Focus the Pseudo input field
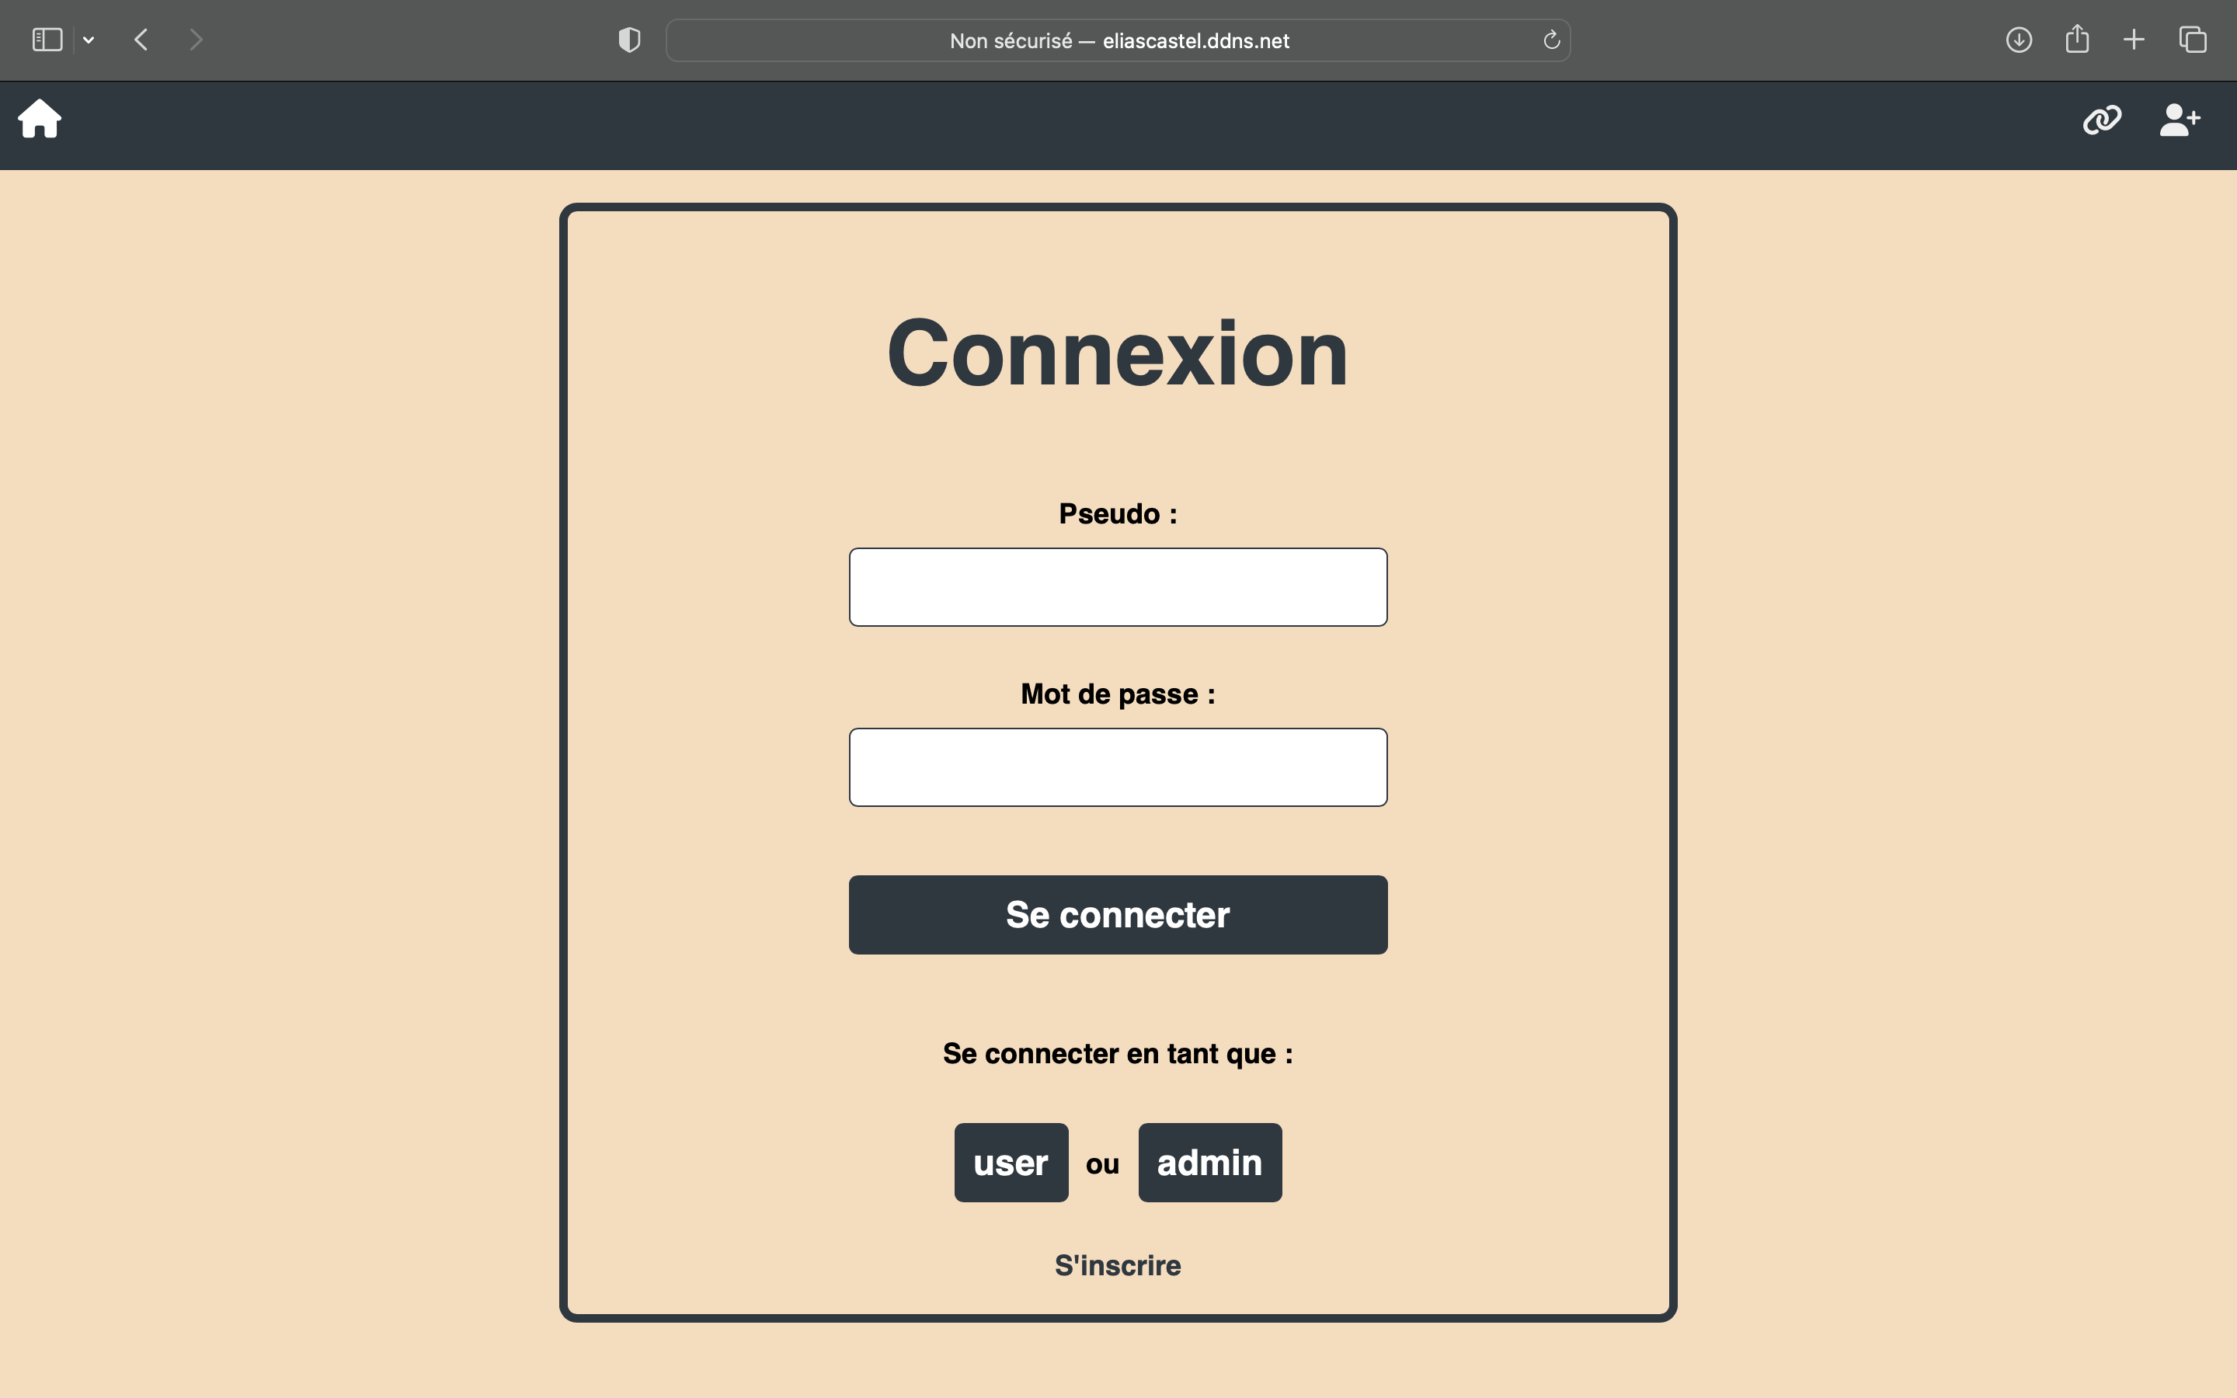The width and height of the screenshot is (2237, 1398). pos(1118,587)
